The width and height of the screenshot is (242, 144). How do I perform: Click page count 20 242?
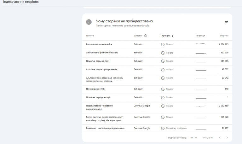coord(225,78)
